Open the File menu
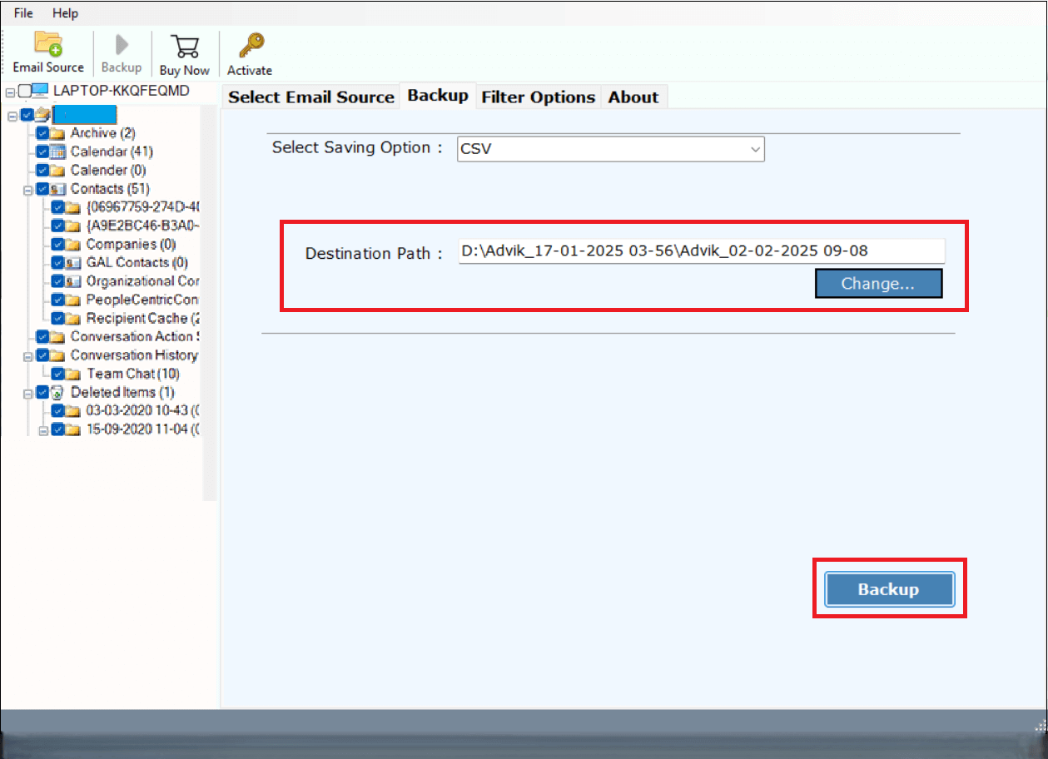This screenshot has width=1048, height=759. [23, 13]
